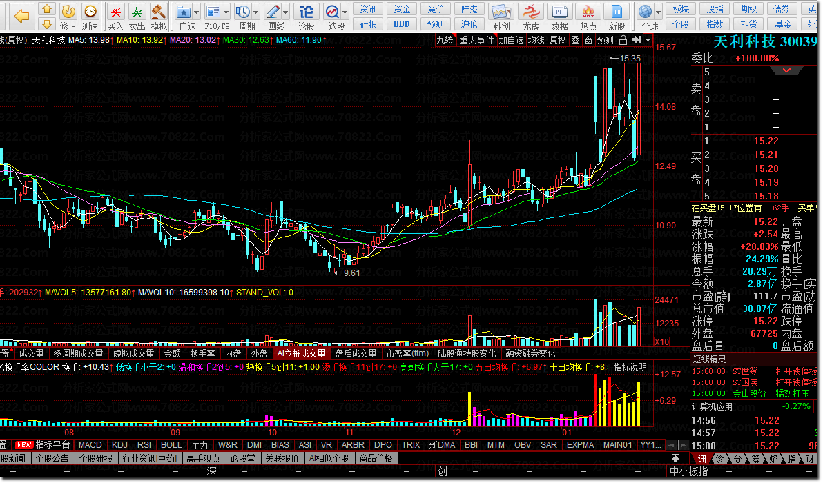Click the 选股 stock screener icon
This screenshot has height=483, width=823.
tap(332, 12)
